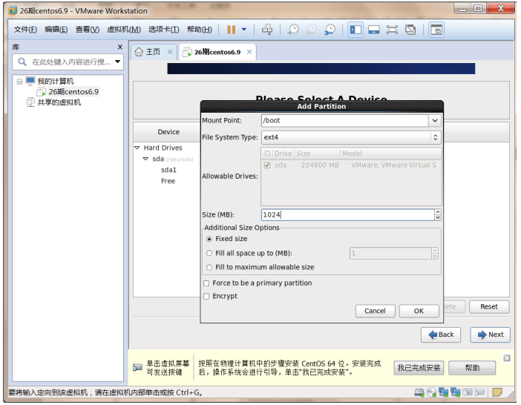Enable the Encrypt checkbox
Image resolution: width=521 pixels, height=405 pixels.
click(206, 296)
